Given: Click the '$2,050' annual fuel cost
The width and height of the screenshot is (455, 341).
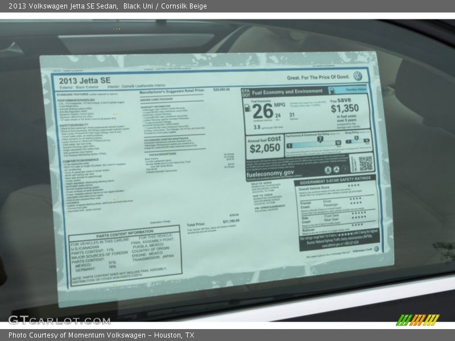Looking at the screenshot, I should pyautogui.click(x=264, y=148).
